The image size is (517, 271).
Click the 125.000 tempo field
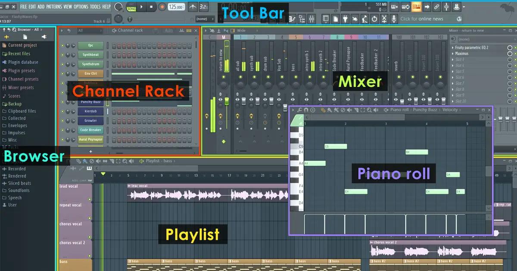[x=175, y=7]
